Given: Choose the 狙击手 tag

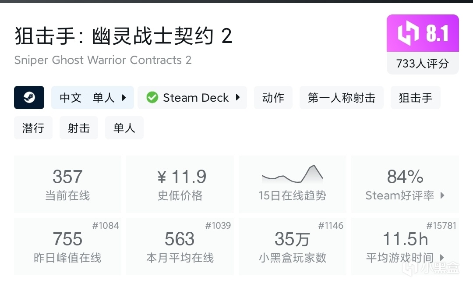Looking at the screenshot, I should pos(415,97).
